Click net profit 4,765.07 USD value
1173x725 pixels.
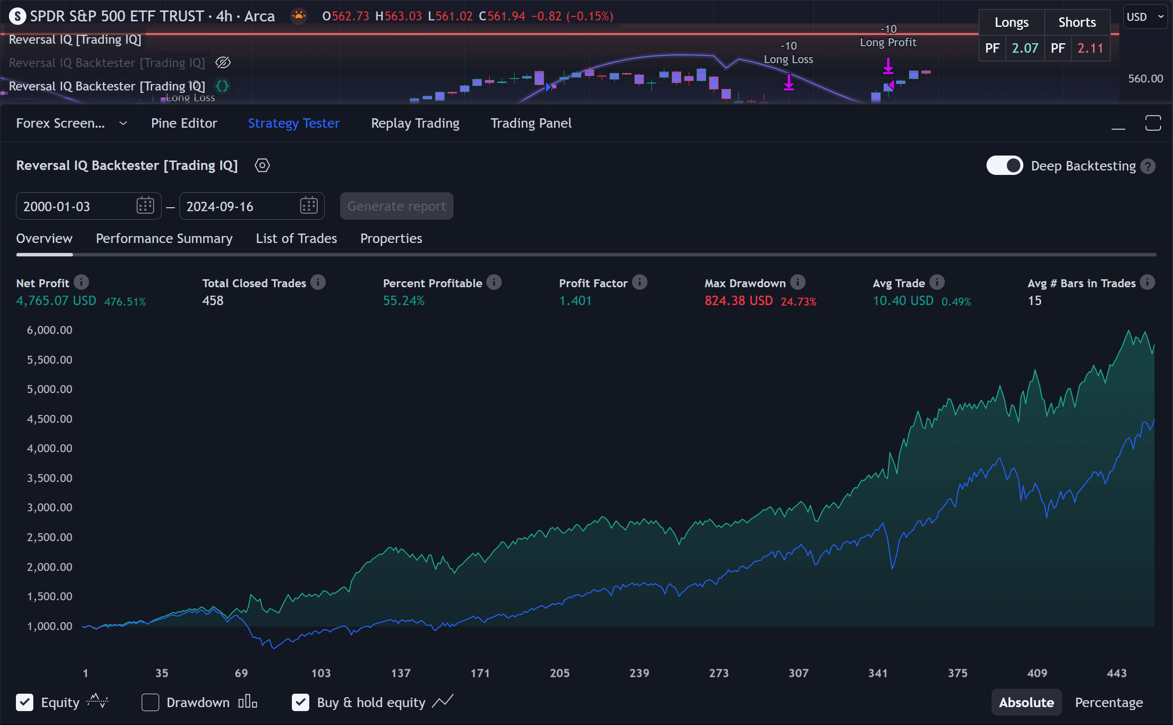click(56, 301)
